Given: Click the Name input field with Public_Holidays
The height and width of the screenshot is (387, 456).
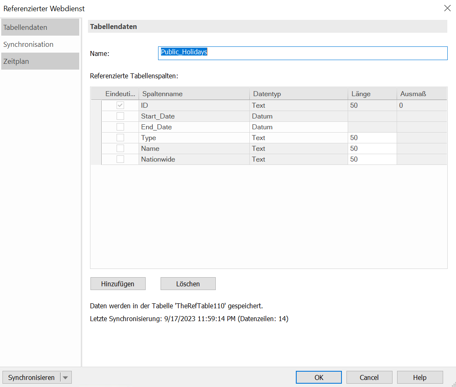Looking at the screenshot, I should click(x=303, y=53).
